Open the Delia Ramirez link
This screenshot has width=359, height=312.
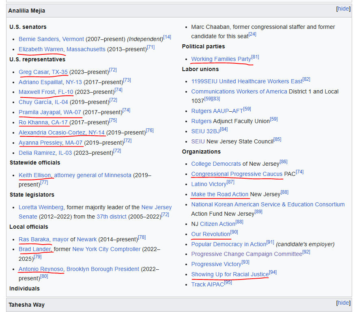37,153
